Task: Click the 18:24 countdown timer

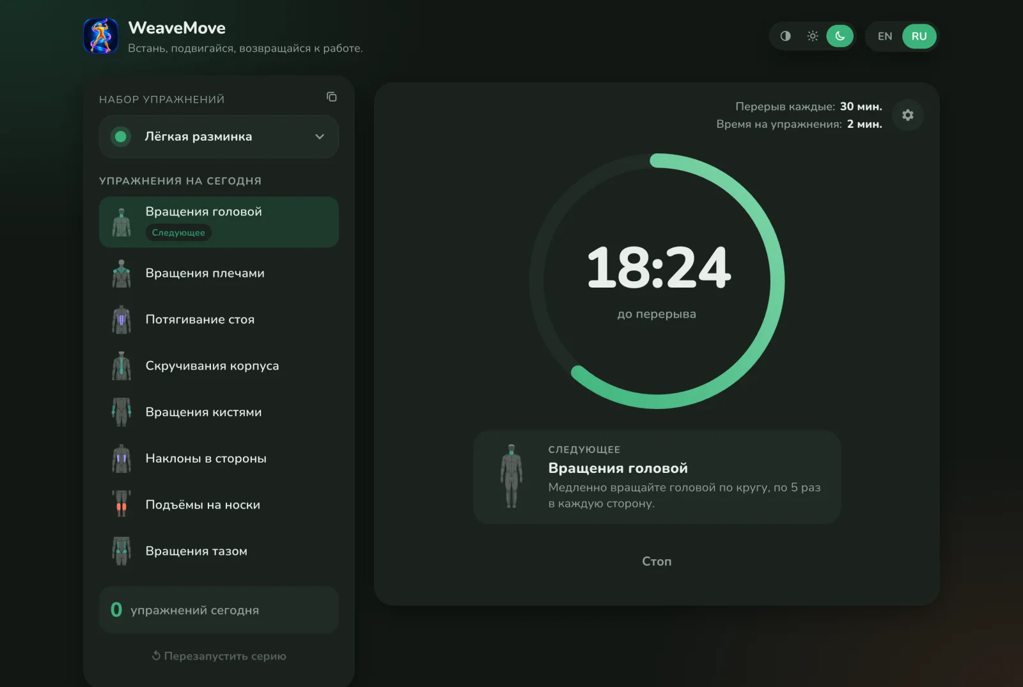Action: [659, 267]
